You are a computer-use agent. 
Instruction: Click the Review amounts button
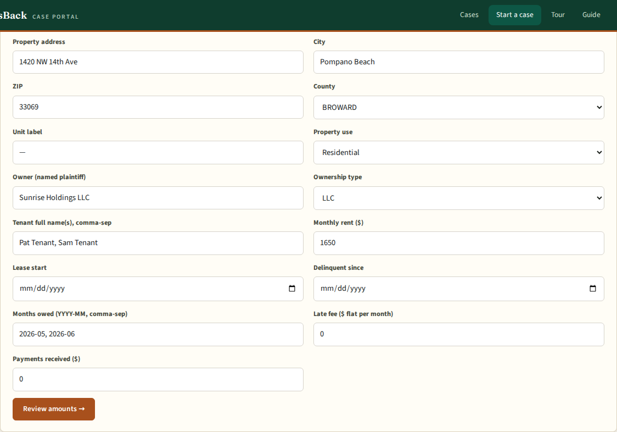pos(53,409)
